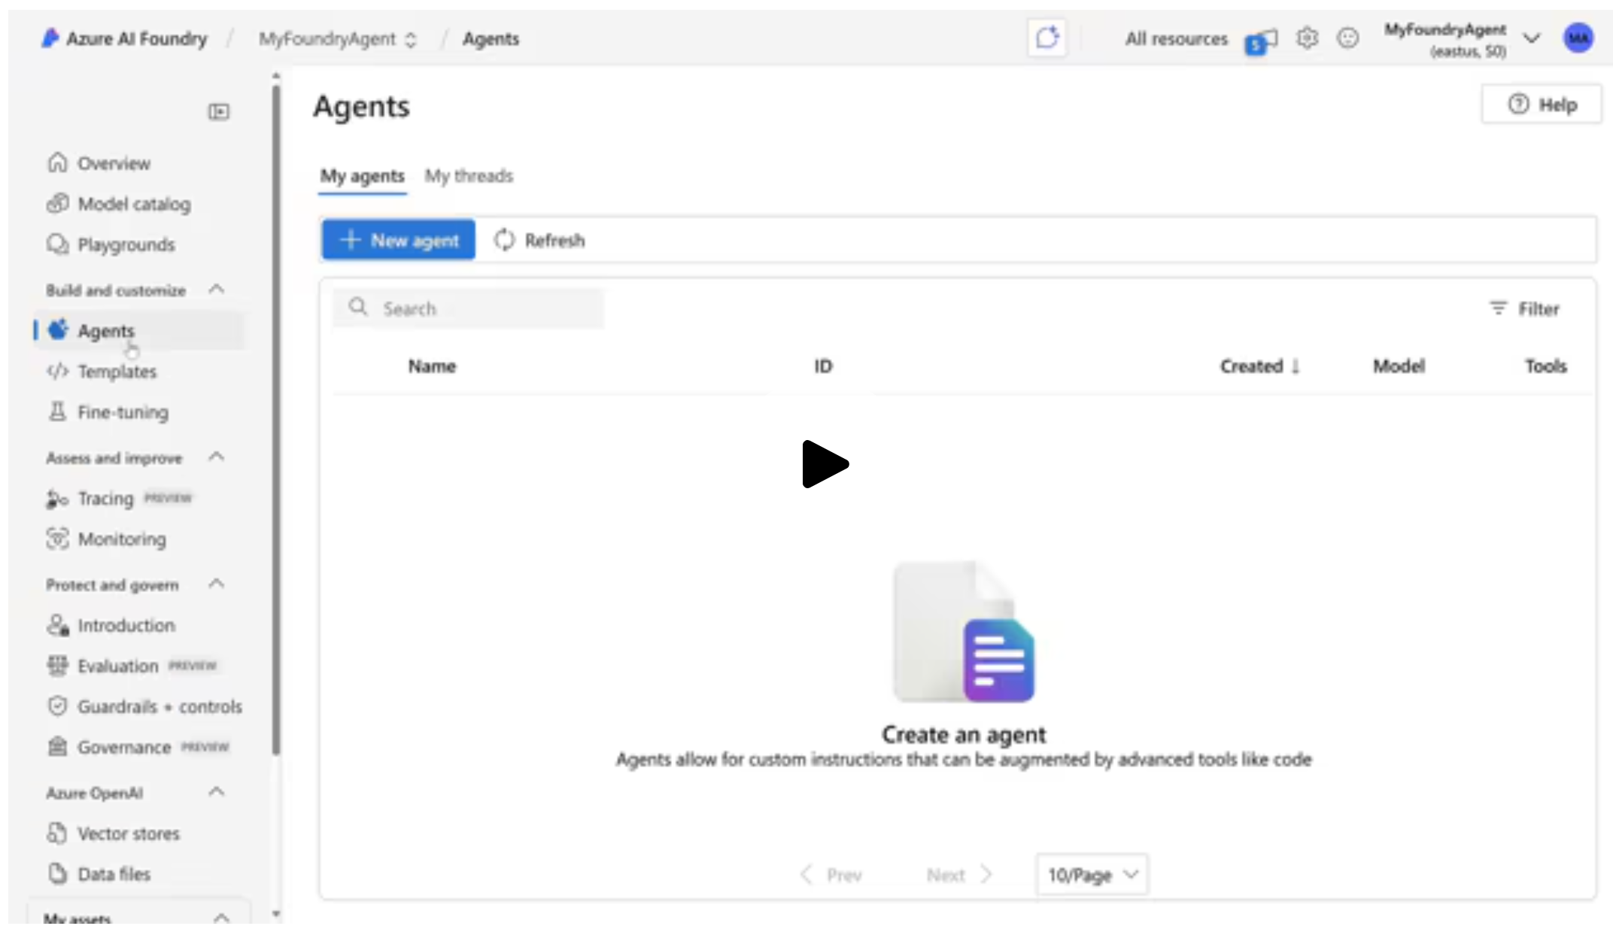Viewport: 1613px width, 932px height.
Task: Go to Playgrounds
Action: [126, 244]
